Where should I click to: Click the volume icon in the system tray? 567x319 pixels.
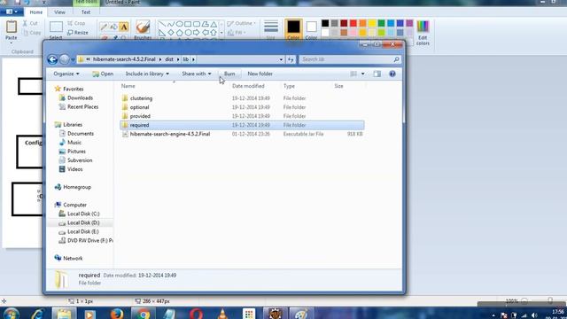tap(534, 315)
